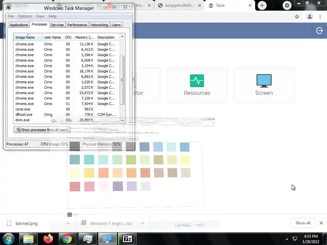
Task: Switch to the Users tab
Action: click(x=116, y=25)
